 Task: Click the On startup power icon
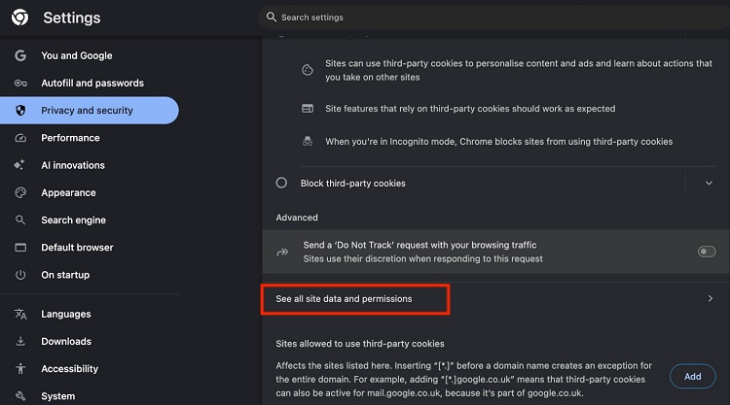point(20,275)
